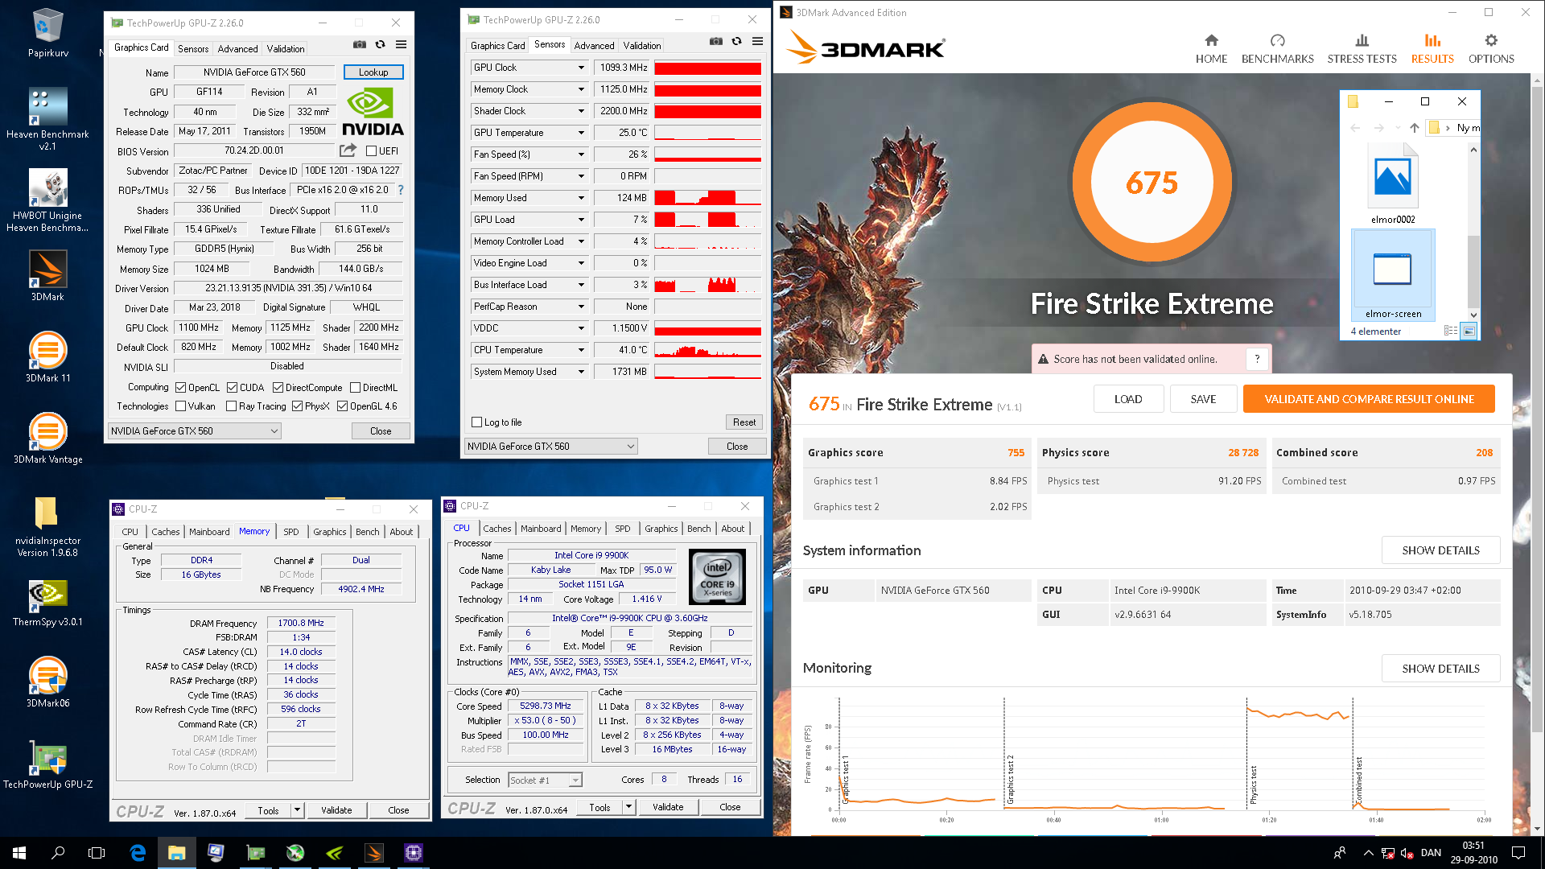Open RESULTS tab in 3DMark
The image size is (1545, 869).
click(1432, 49)
